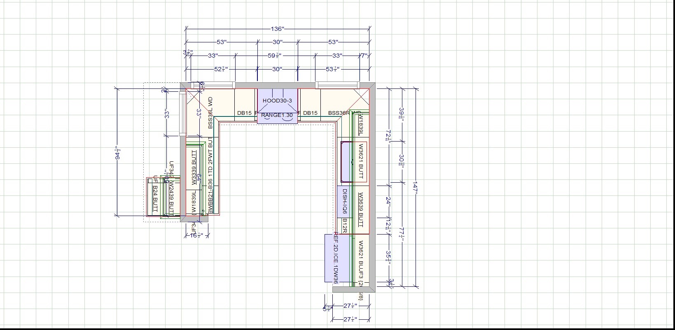The width and height of the screenshot is (675, 330).
Task: Select the DISH-IQ6 dishwasher
Action: (x=345, y=201)
